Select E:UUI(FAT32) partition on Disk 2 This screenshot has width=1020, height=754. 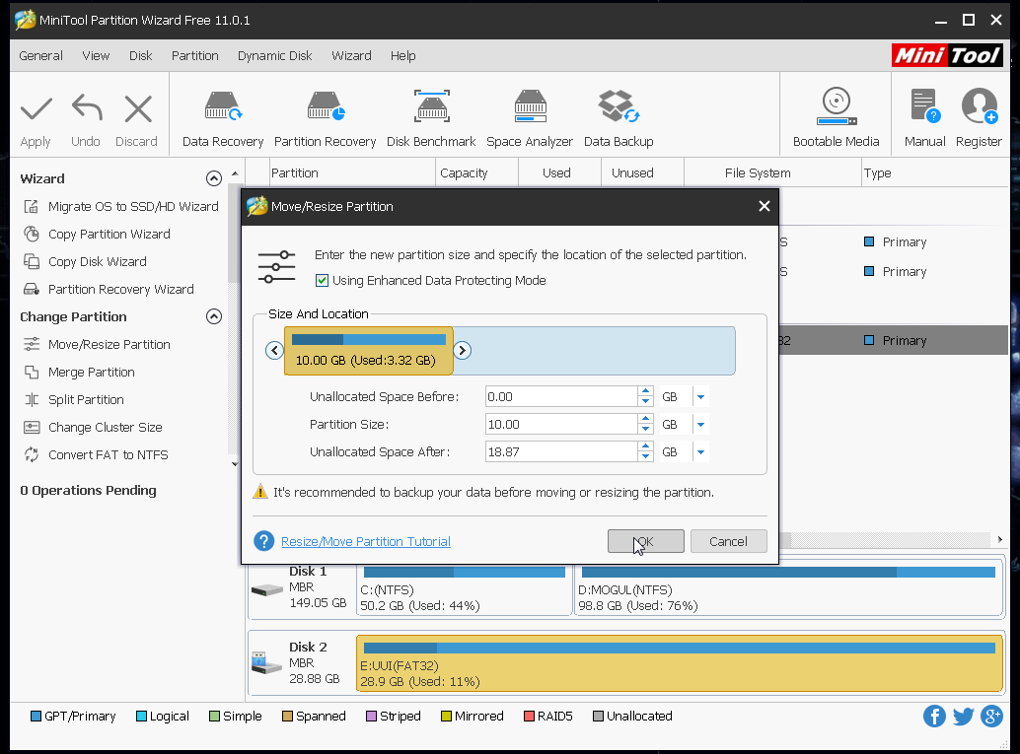point(679,663)
